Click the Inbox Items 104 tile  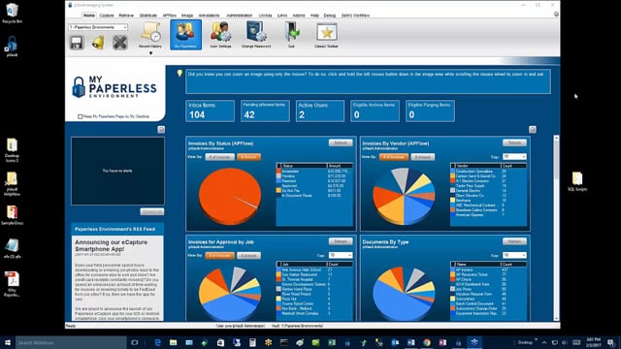point(210,111)
